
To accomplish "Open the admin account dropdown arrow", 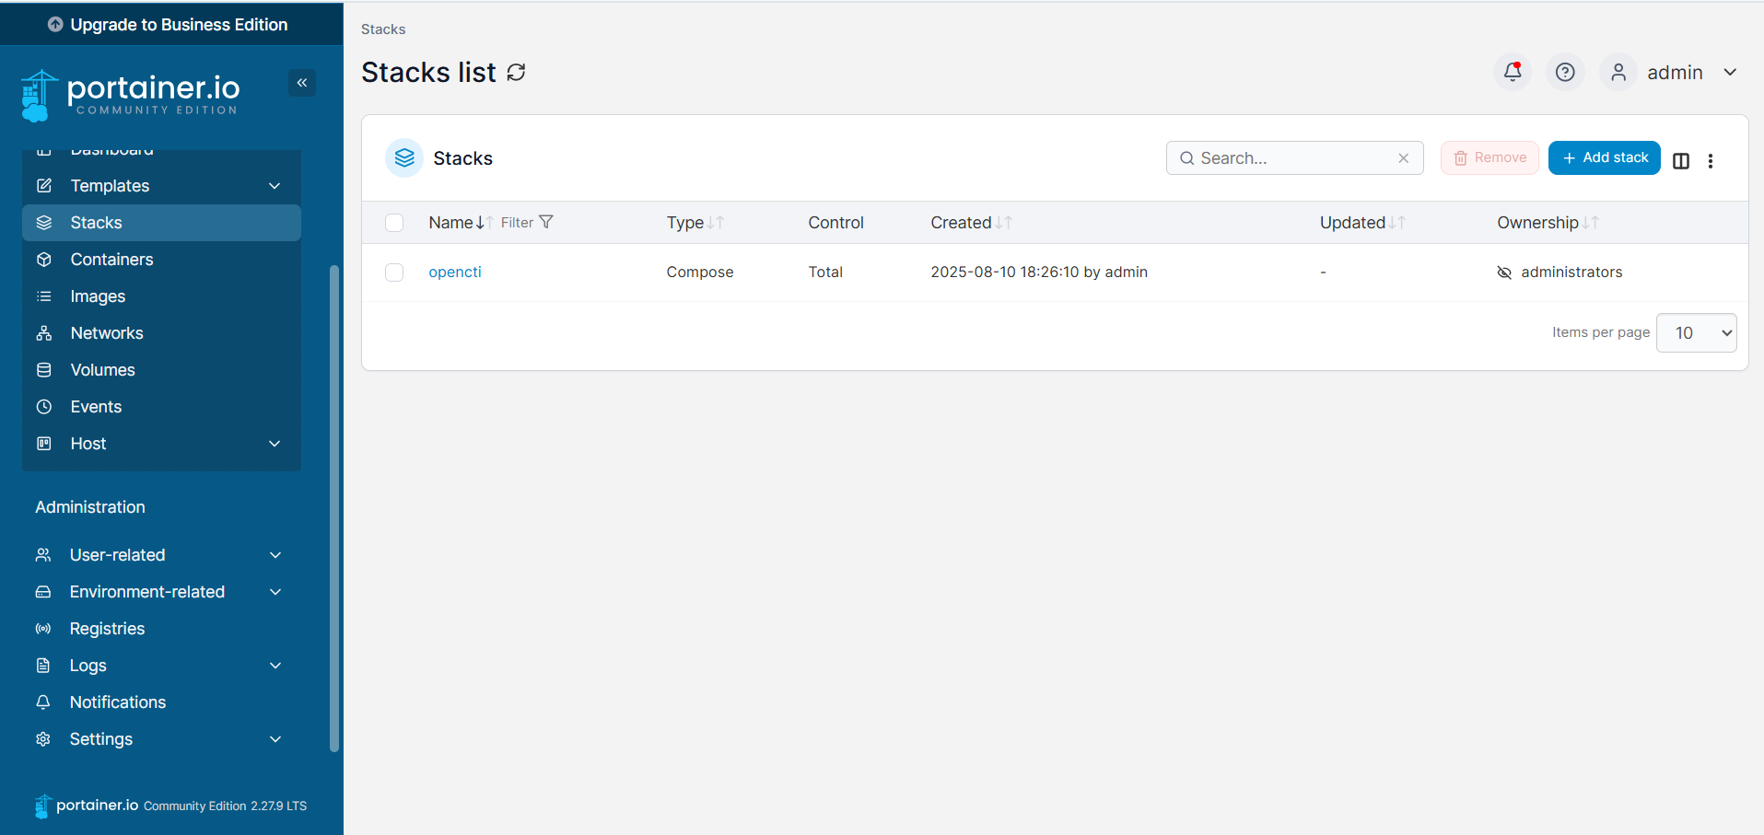I will click(x=1730, y=72).
